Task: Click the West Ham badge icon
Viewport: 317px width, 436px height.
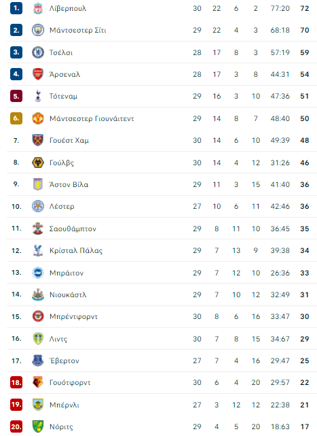Action: (38, 140)
